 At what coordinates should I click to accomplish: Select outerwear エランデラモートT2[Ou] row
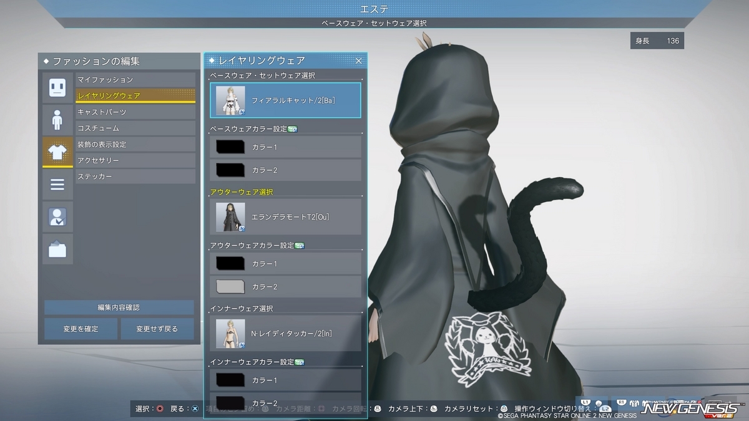coord(286,216)
